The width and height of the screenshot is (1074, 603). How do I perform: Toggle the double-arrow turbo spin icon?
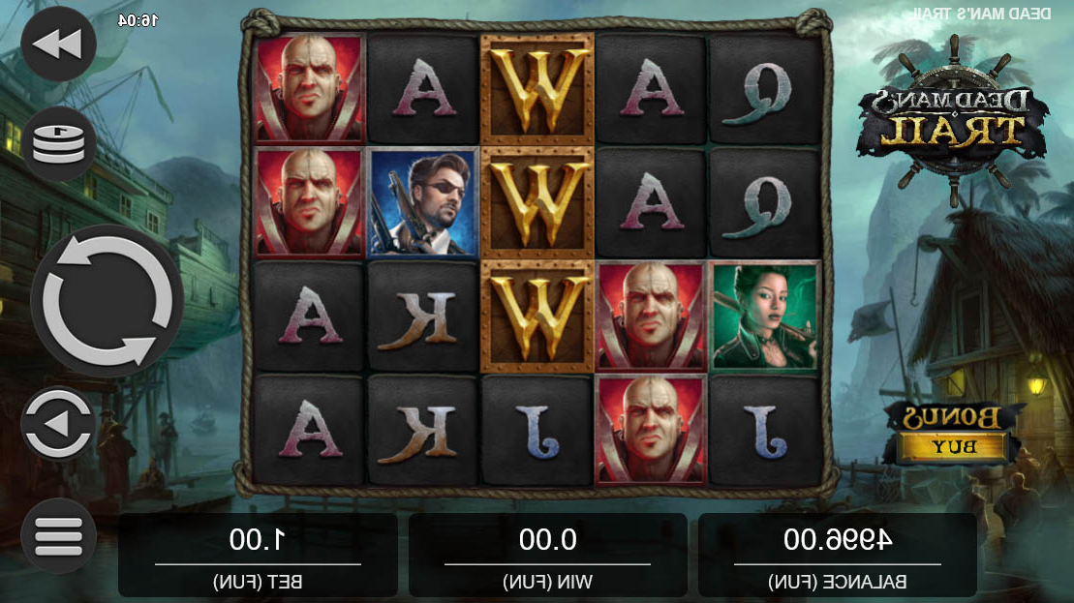tap(58, 44)
